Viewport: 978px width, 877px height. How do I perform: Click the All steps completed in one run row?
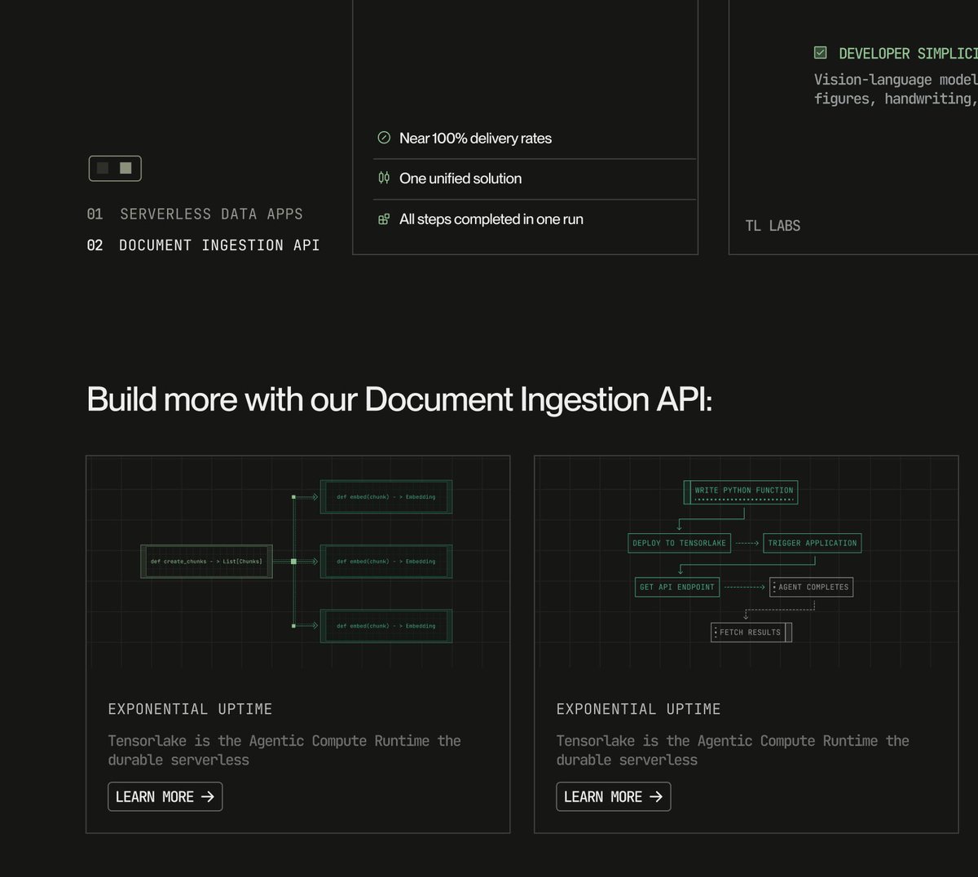pyautogui.click(x=535, y=219)
